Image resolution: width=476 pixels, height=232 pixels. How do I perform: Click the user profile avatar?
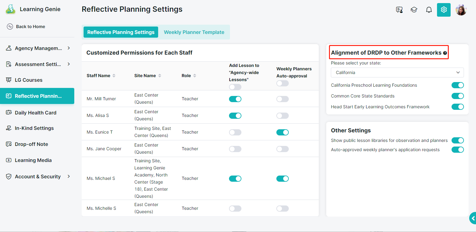[461, 10]
